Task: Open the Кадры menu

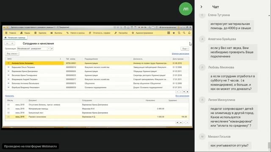Action: (25, 33)
